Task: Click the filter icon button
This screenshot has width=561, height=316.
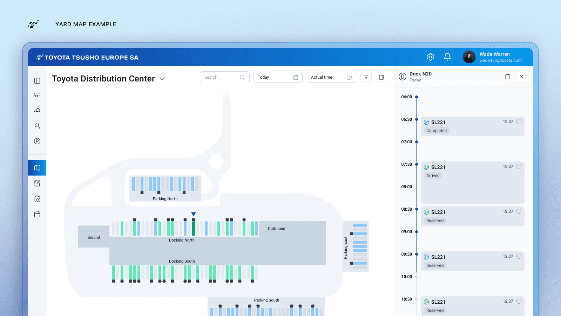Action: [366, 77]
